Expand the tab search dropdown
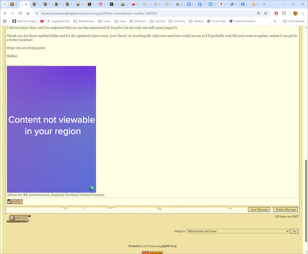This screenshot has height=254, width=308. (x=4, y=4)
